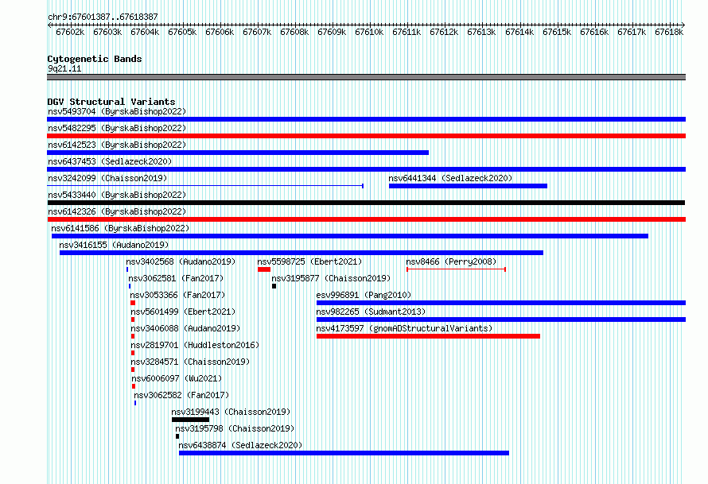Select the blue bar under nsv6438874
This screenshot has width=708, height=484.
tap(344, 453)
